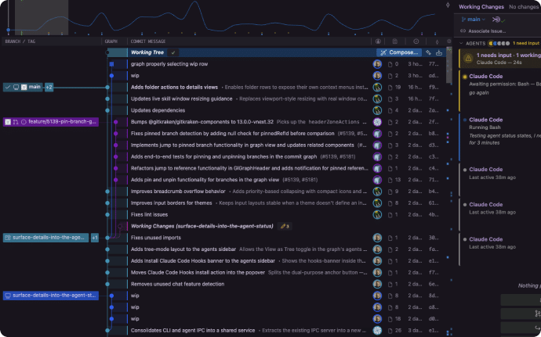Click Associate Issue... link
541x337 pixels.
pos(487,31)
